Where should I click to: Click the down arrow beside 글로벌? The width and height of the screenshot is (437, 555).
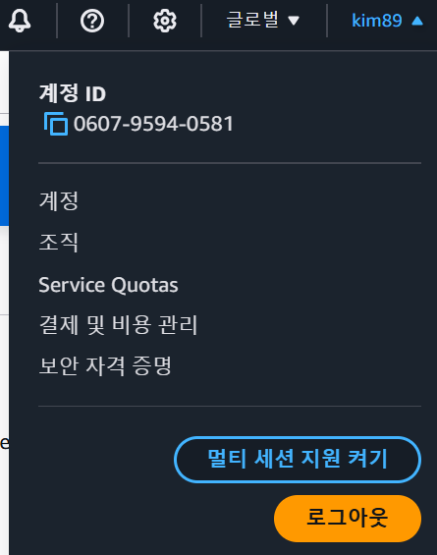[x=294, y=21]
